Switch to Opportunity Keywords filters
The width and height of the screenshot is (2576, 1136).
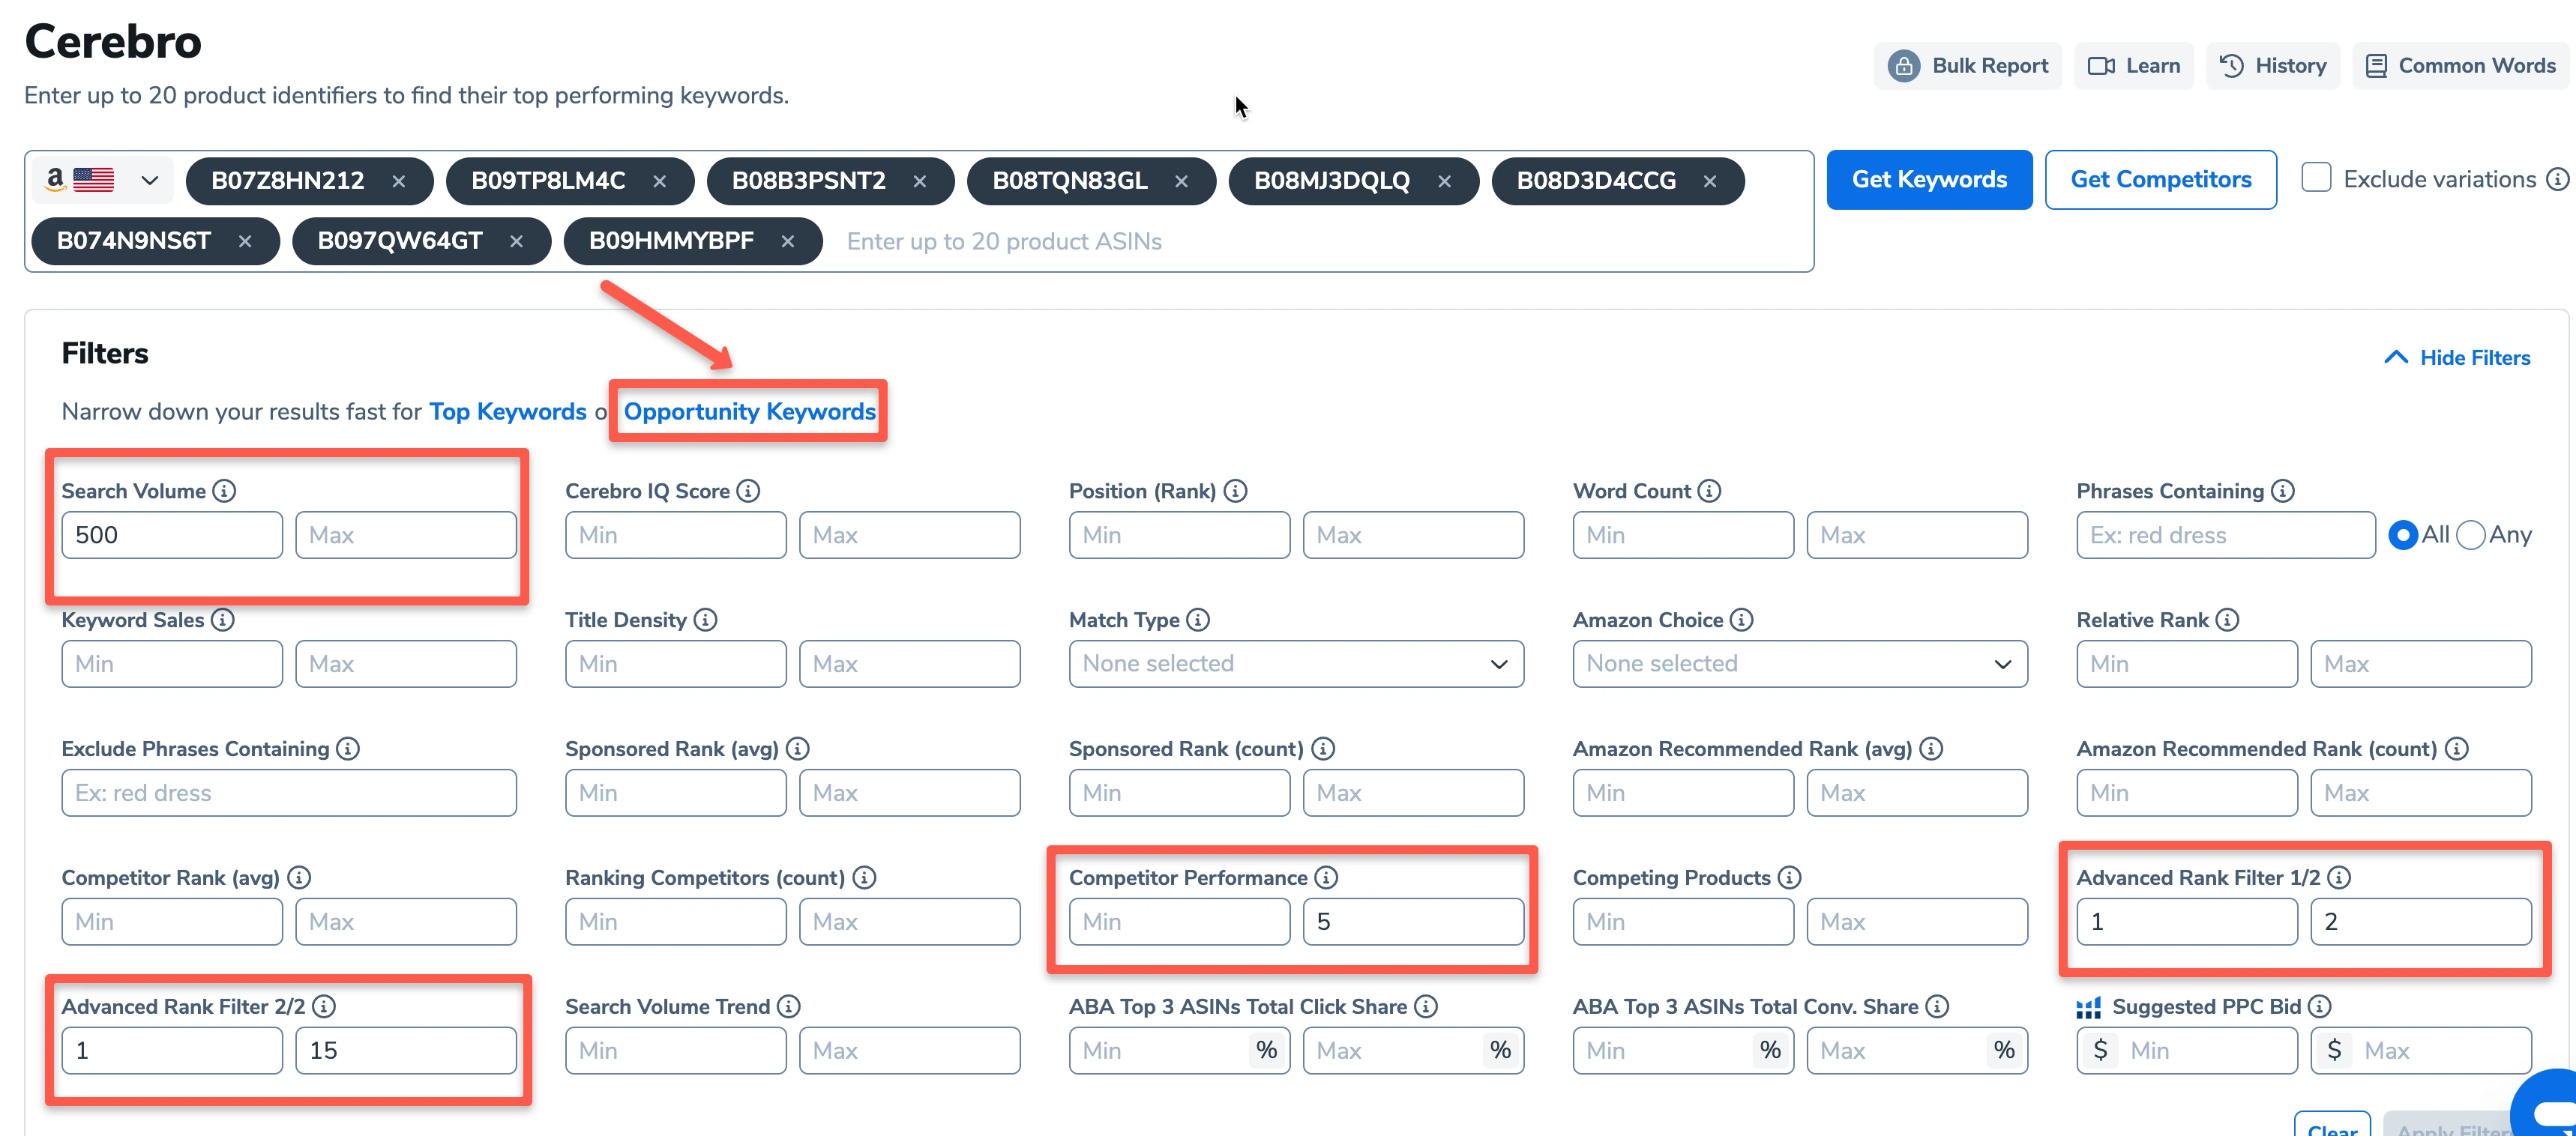click(748, 411)
